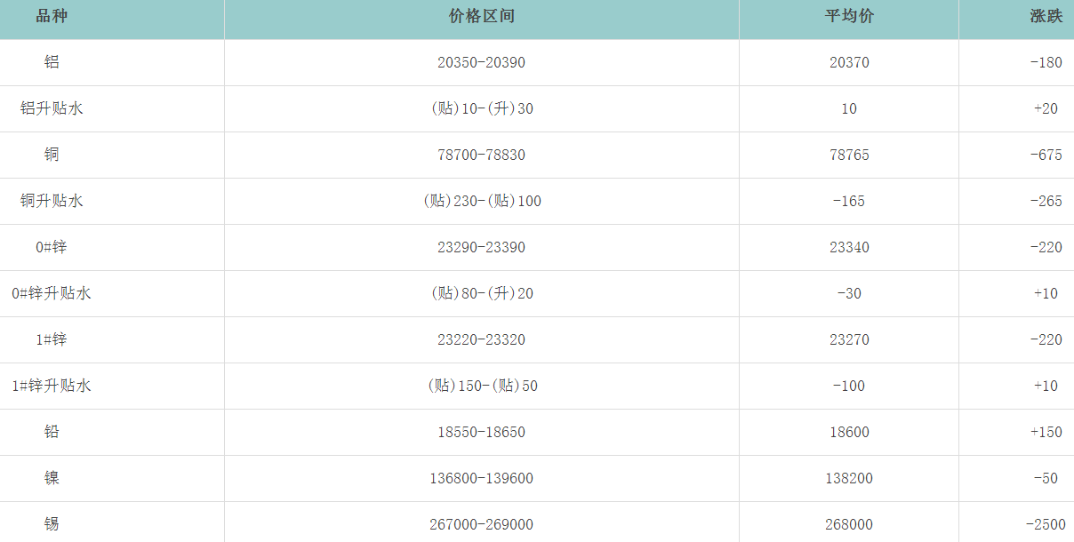Screen dimensions: 1074x542
Task: Select the 0#锌 variety cell
Action: pos(52,248)
